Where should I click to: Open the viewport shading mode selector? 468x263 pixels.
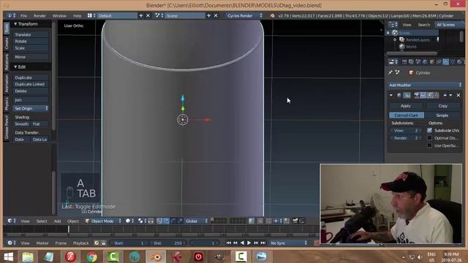point(129,221)
